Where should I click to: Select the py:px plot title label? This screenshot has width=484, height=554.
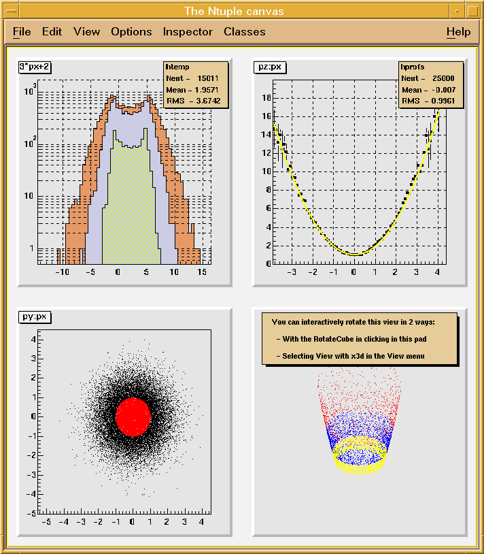tap(35, 318)
